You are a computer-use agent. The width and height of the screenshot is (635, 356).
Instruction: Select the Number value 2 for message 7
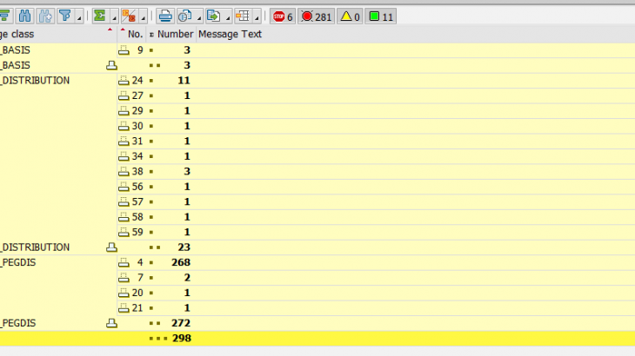coord(187,278)
